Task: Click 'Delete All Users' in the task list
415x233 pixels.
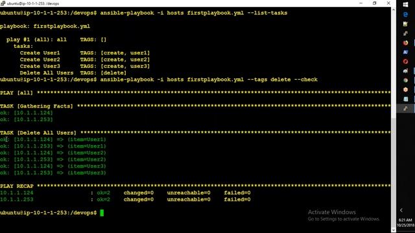Action: point(47,73)
